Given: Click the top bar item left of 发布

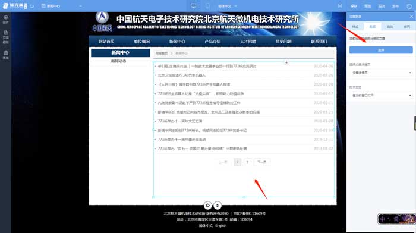Looking at the screenshot, I should (x=382, y=6).
